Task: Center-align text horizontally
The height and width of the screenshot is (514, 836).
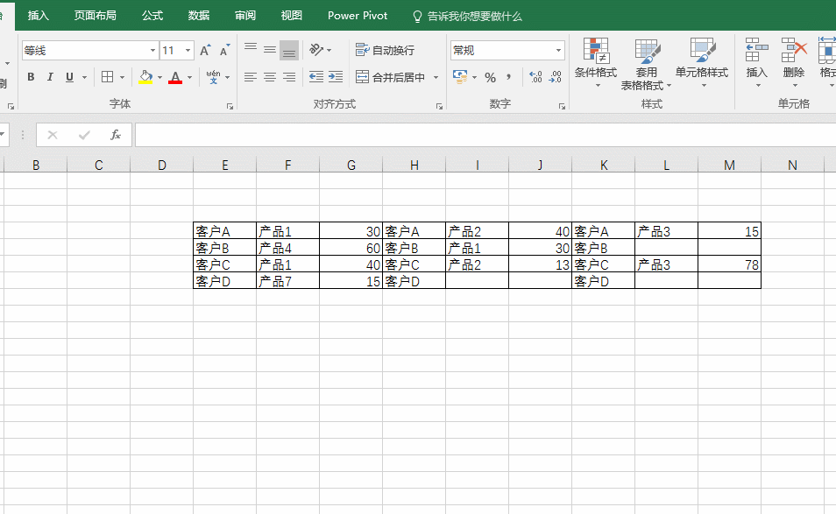Action: tap(269, 77)
